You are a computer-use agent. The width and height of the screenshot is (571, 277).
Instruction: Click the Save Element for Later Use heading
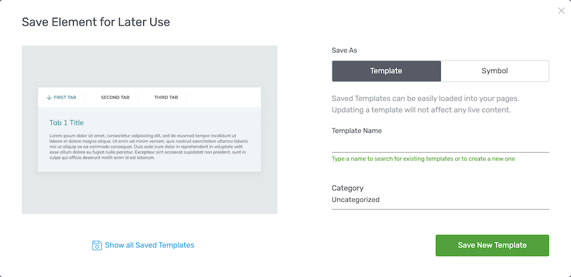pyautogui.click(x=96, y=22)
